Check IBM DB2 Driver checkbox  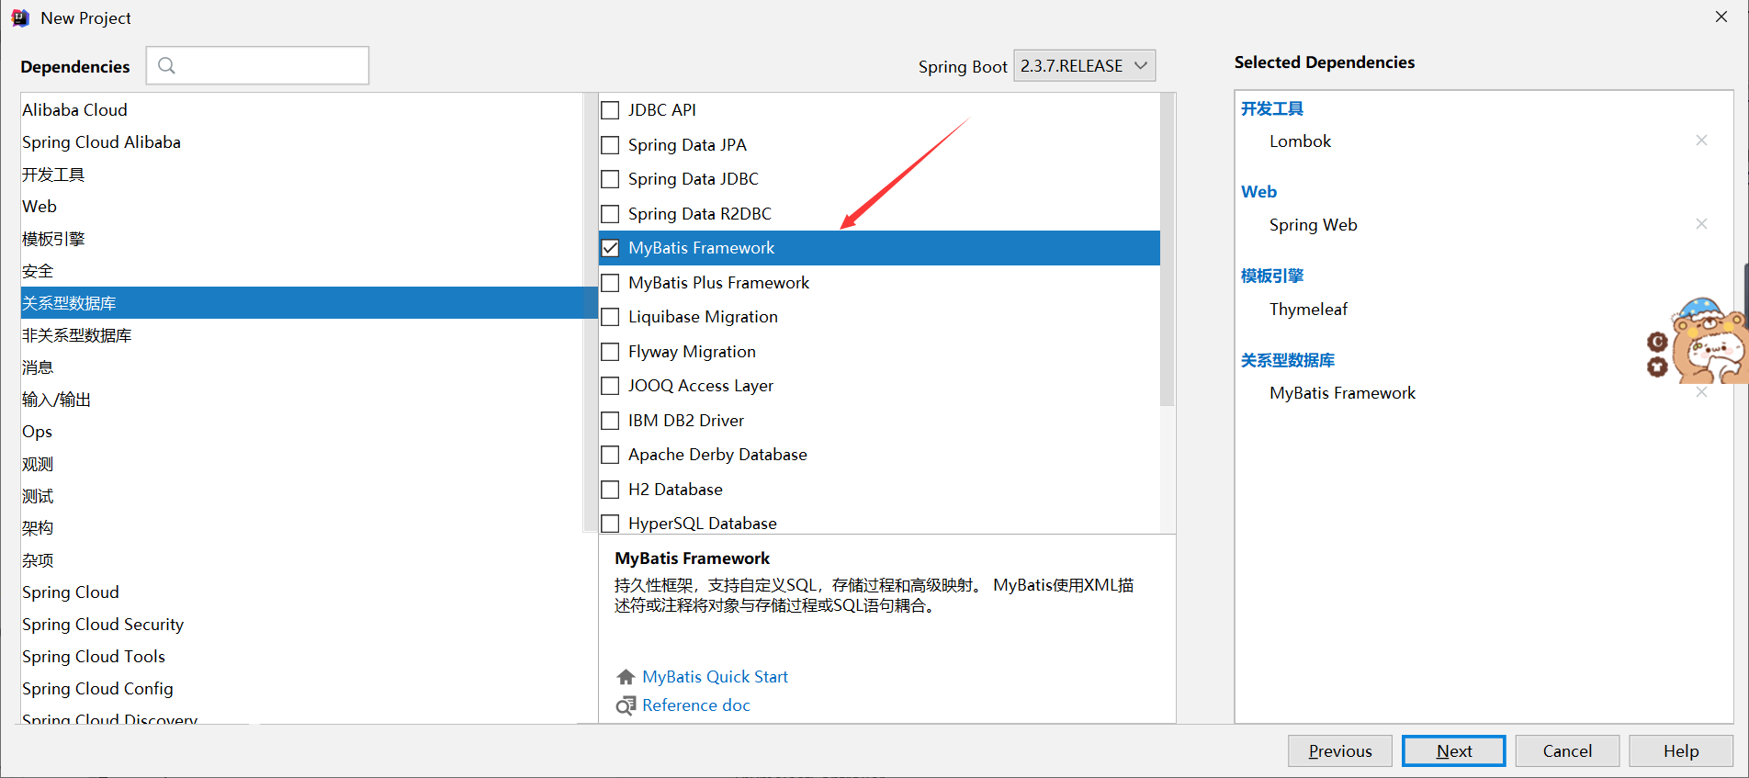coord(610,421)
